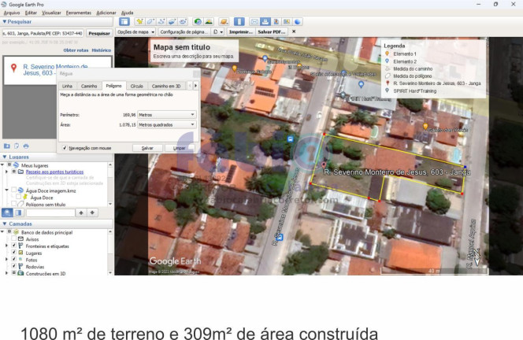
Task: Switch to the Círculo tab in Régua
Action: tap(137, 86)
